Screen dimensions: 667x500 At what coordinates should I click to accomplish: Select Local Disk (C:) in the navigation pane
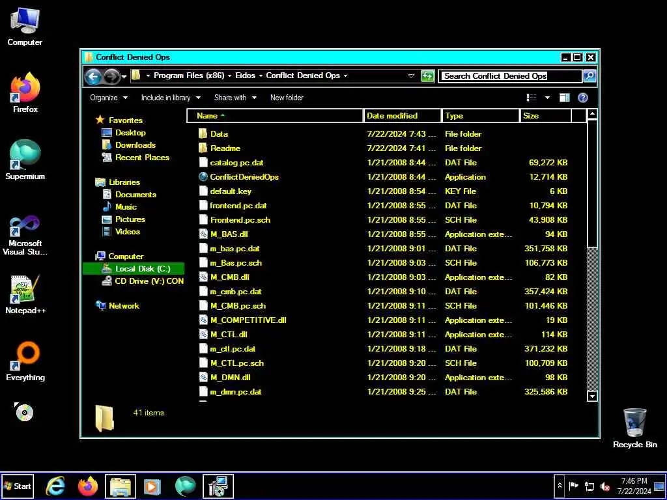click(x=134, y=269)
